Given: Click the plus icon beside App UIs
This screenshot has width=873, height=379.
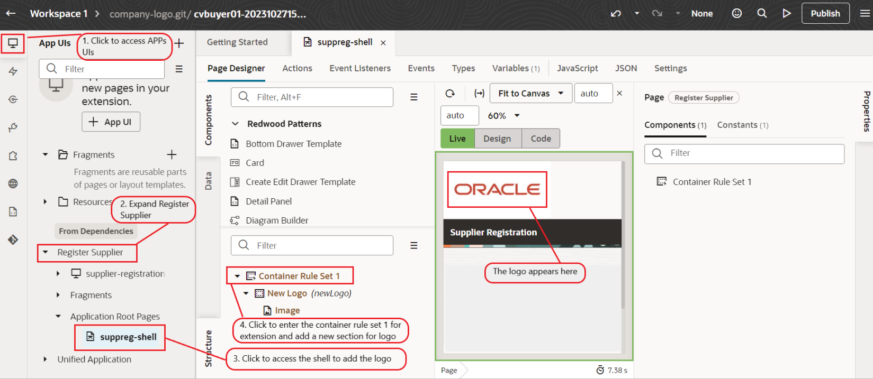Looking at the screenshot, I should pos(179,43).
